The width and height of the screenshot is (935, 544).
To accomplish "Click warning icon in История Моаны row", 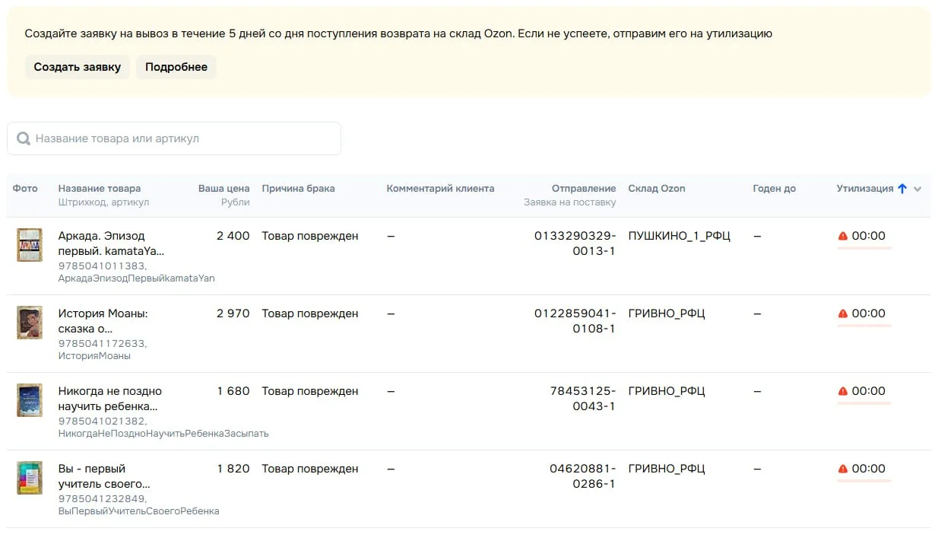I will click(x=842, y=313).
